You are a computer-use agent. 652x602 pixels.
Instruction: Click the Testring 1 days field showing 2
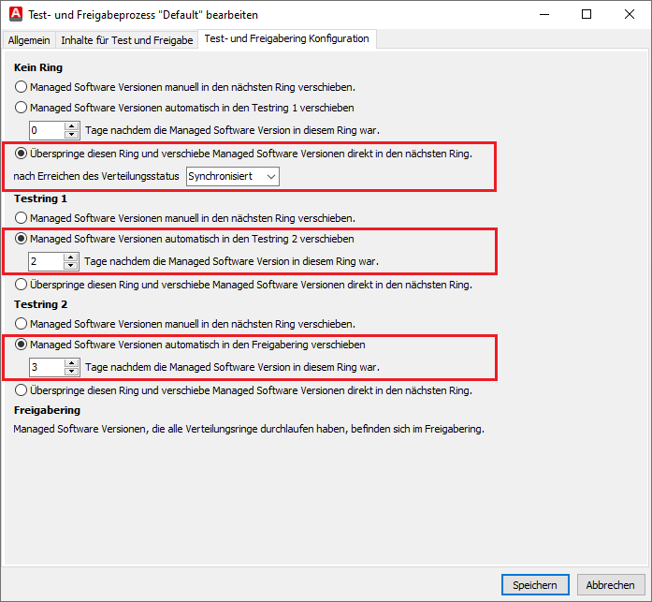(46, 261)
